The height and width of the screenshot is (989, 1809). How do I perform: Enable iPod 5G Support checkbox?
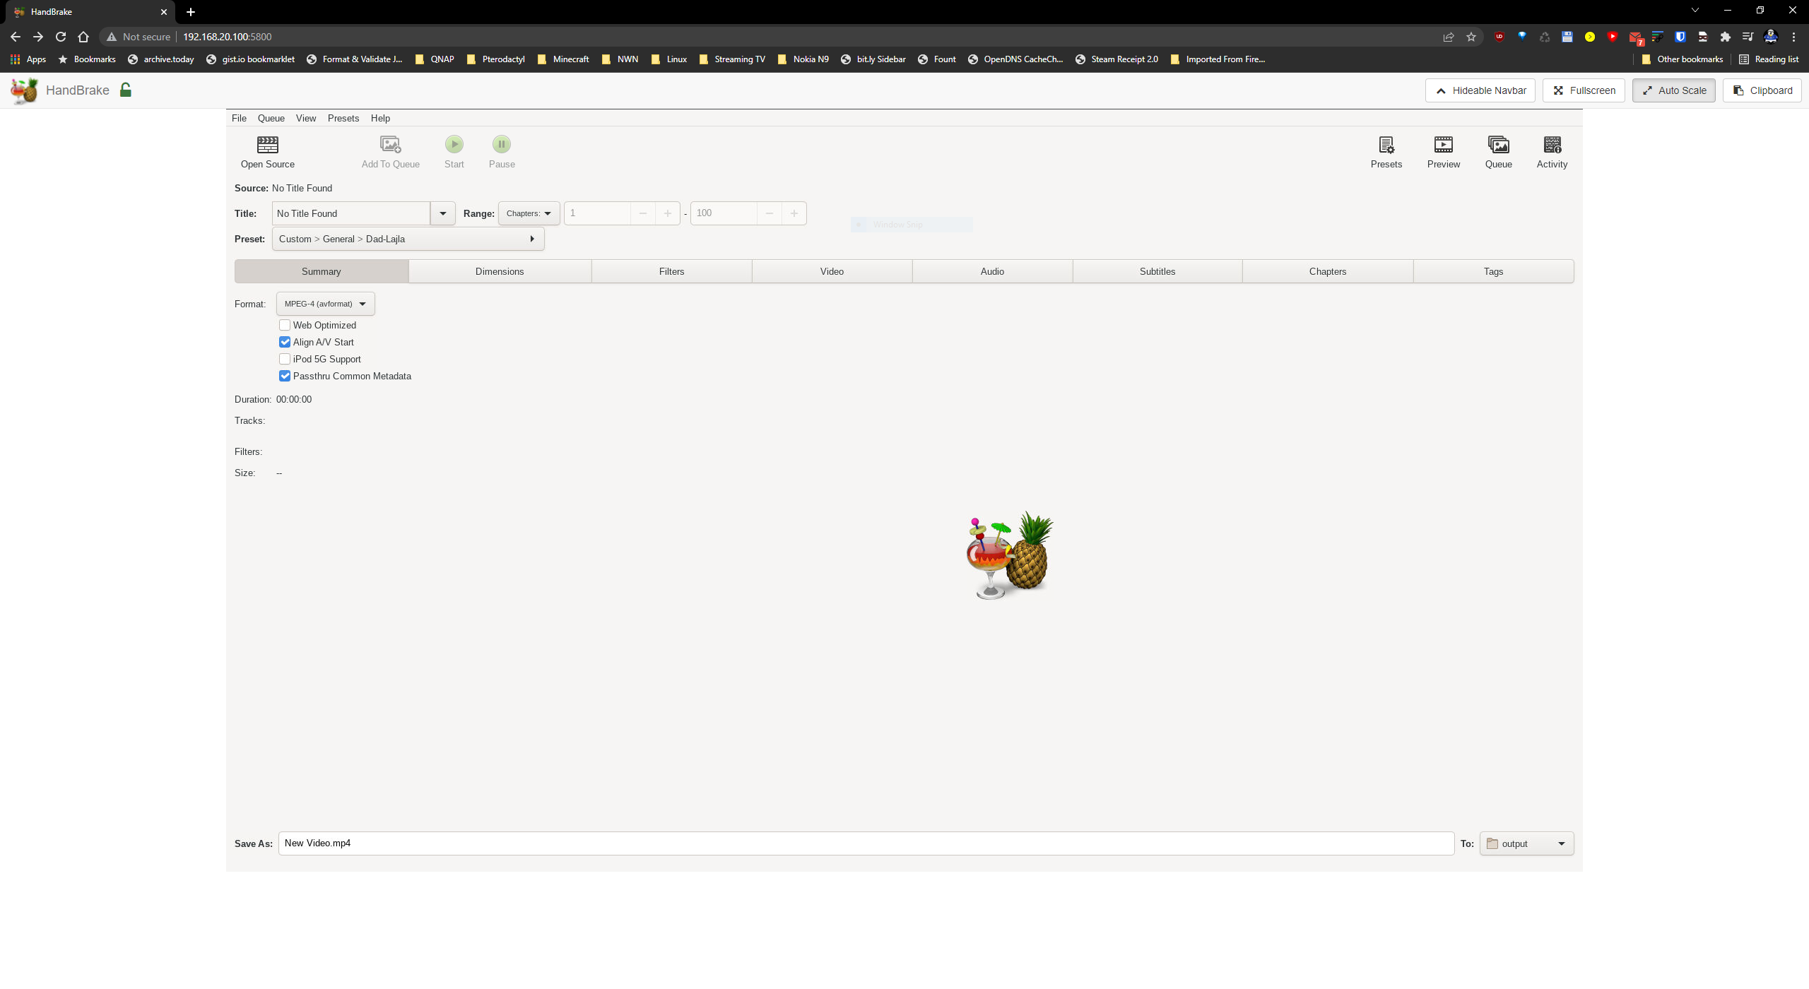(285, 359)
